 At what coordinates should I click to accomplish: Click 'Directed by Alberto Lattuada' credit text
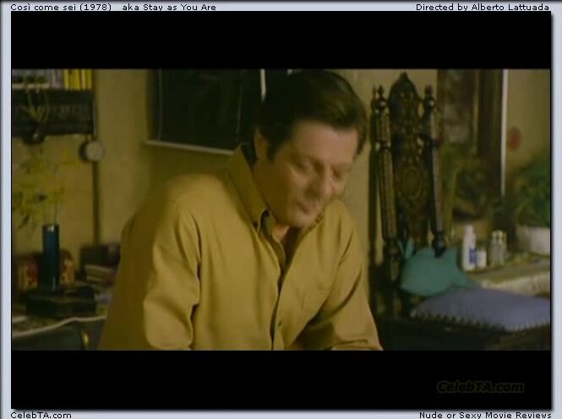[x=483, y=7]
